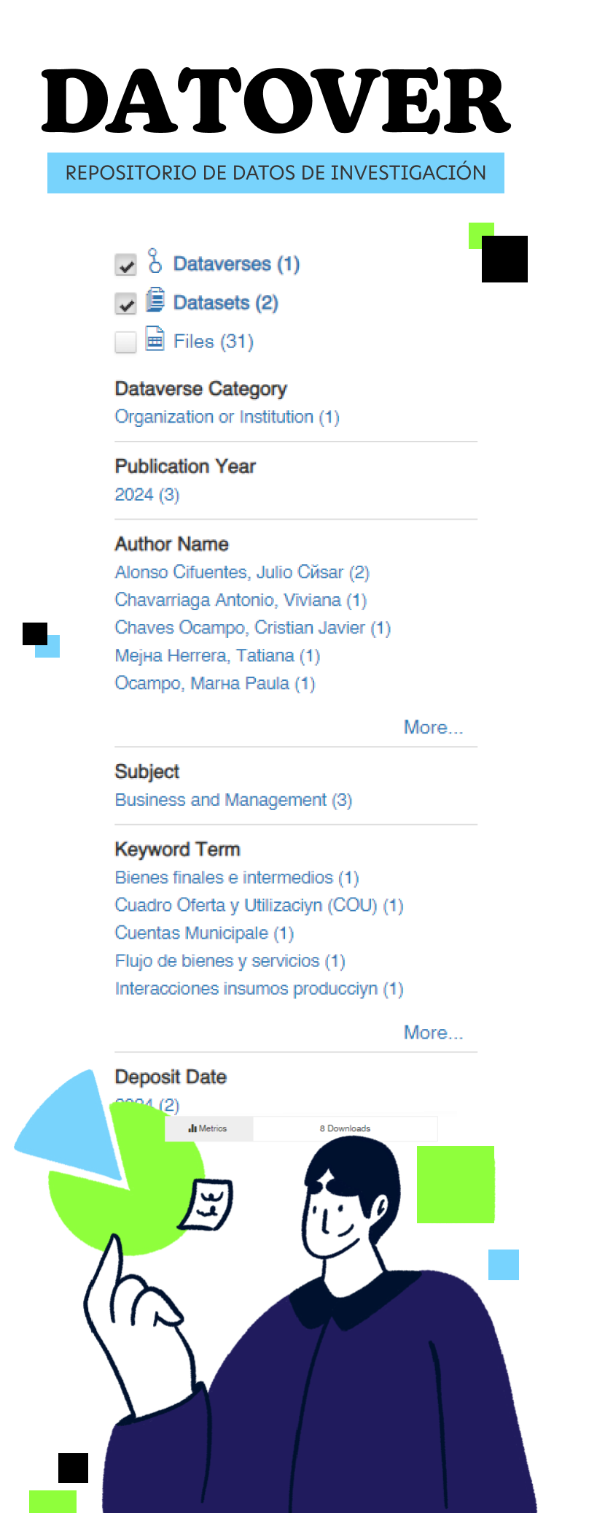Click the Files spreadsheet icon

coord(155,339)
